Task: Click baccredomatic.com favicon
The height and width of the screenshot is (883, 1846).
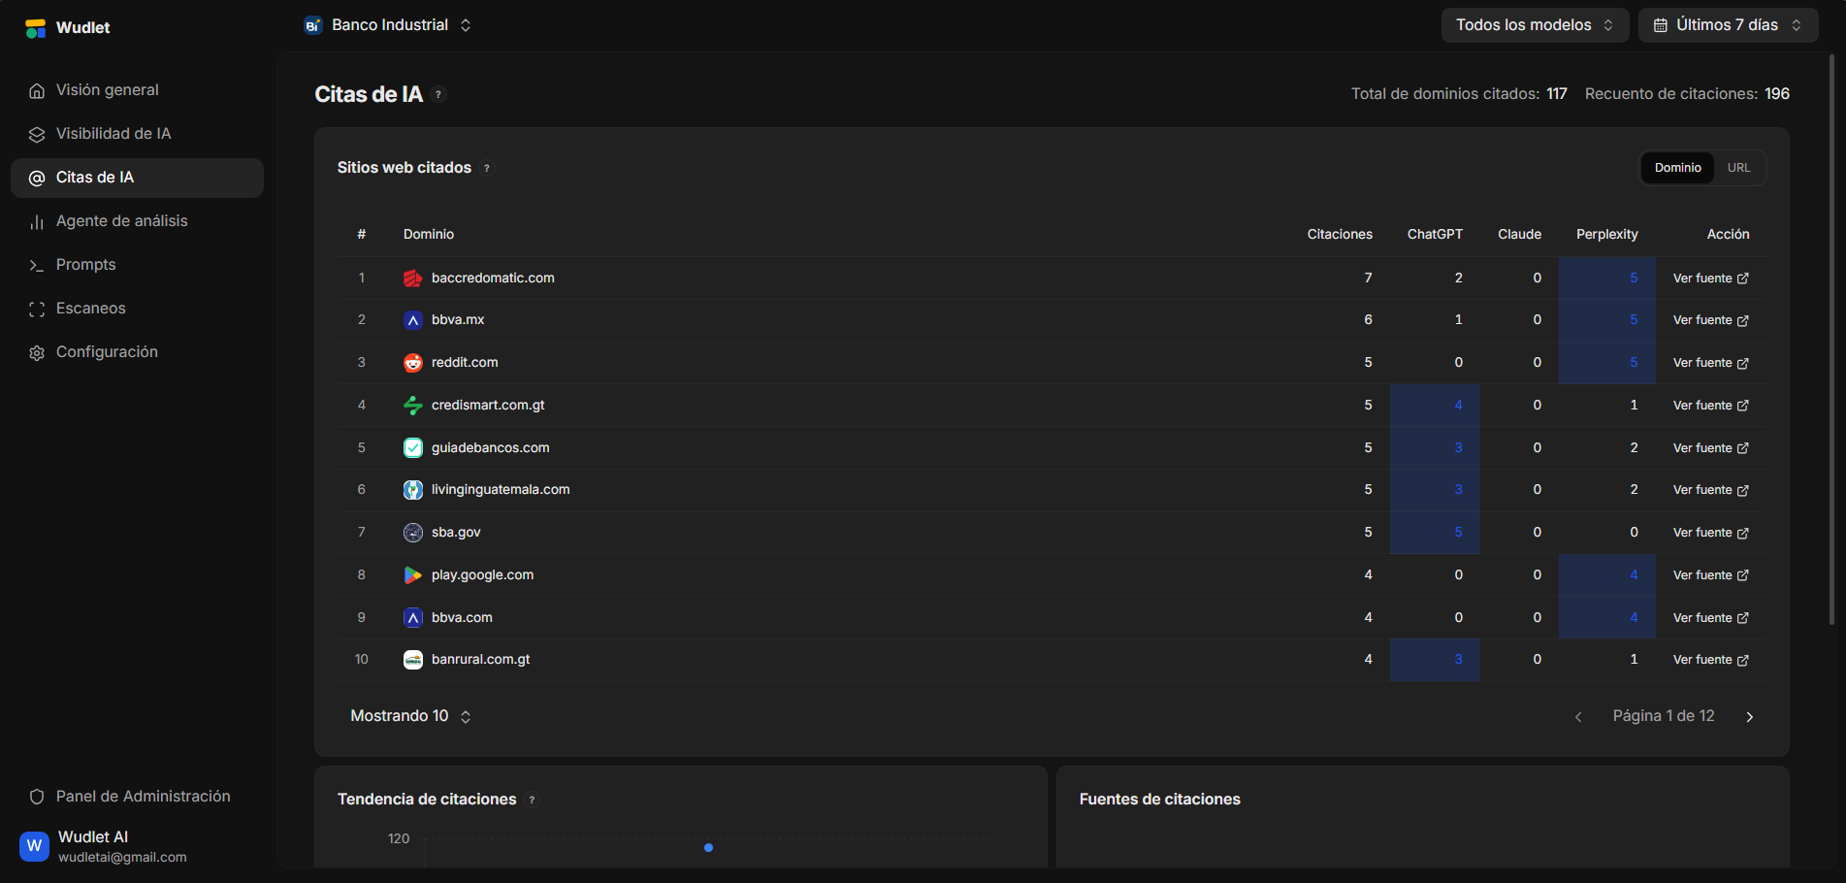Action: 413,278
